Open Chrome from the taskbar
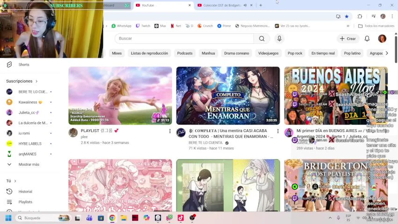Screen dimensions: 398x224 tap(112, 218)
